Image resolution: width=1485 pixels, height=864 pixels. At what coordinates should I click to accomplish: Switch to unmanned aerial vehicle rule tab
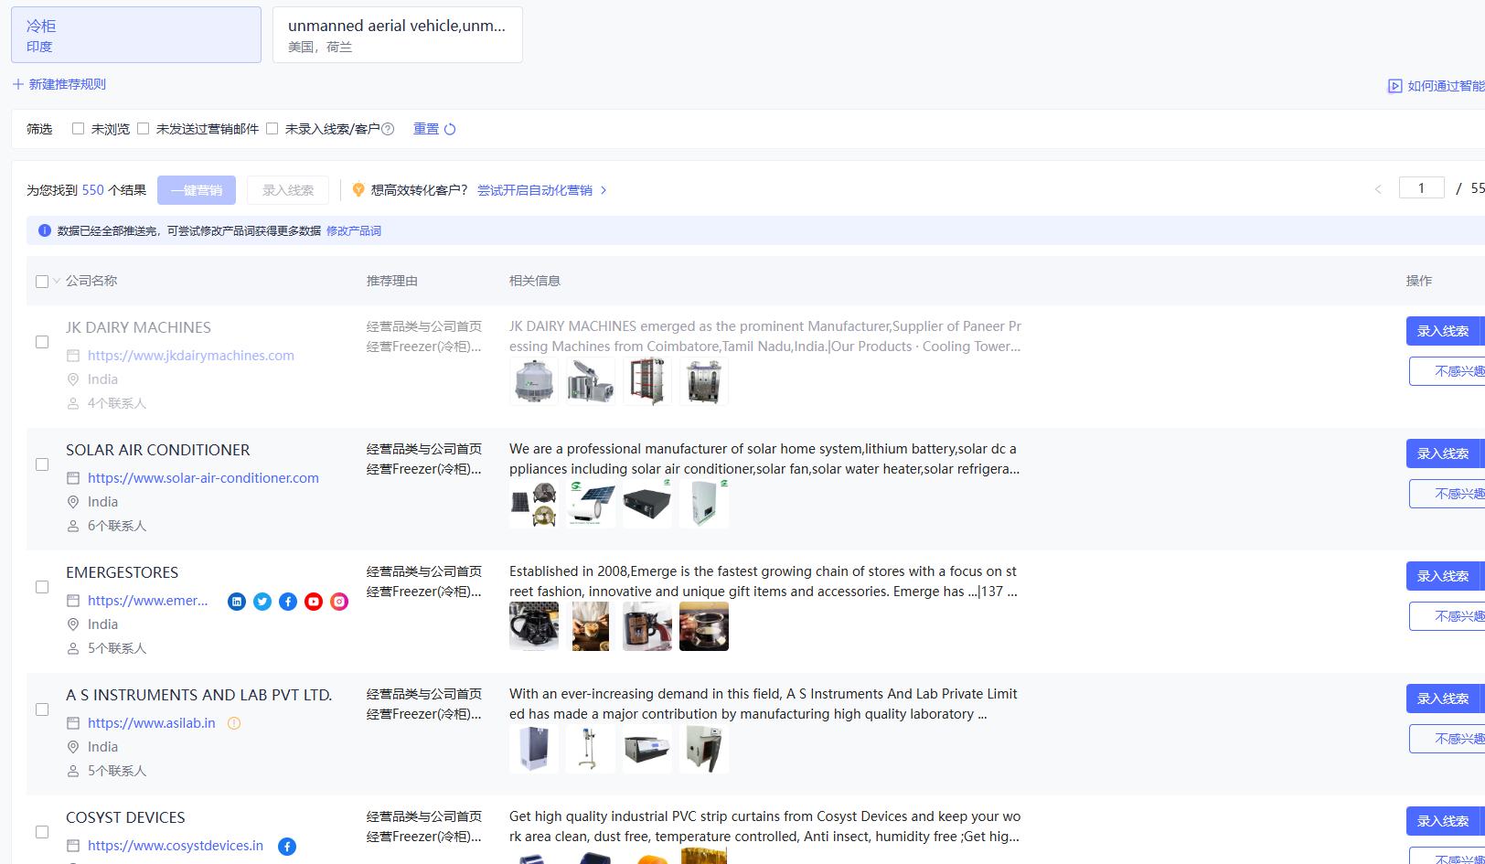point(398,35)
